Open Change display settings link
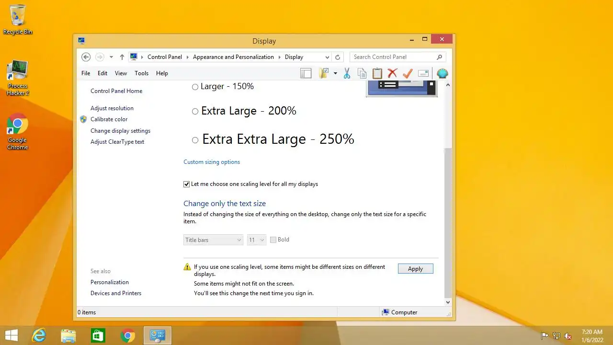 (x=121, y=131)
